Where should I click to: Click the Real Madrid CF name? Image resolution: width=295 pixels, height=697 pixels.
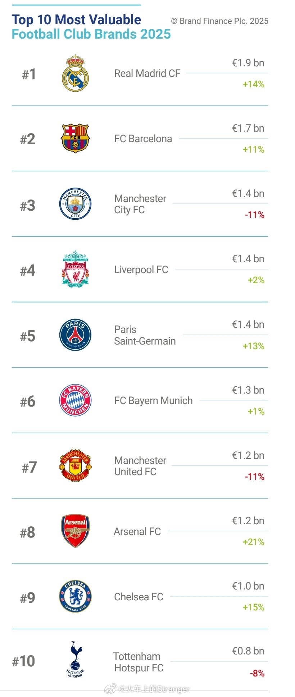pyautogui.click(x=147, y=74)
